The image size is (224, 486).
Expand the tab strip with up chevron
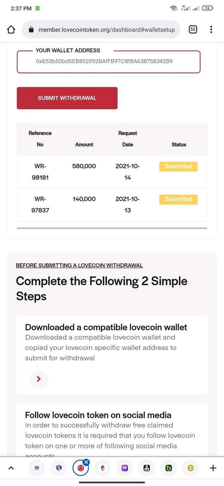[x=11, y=468]
